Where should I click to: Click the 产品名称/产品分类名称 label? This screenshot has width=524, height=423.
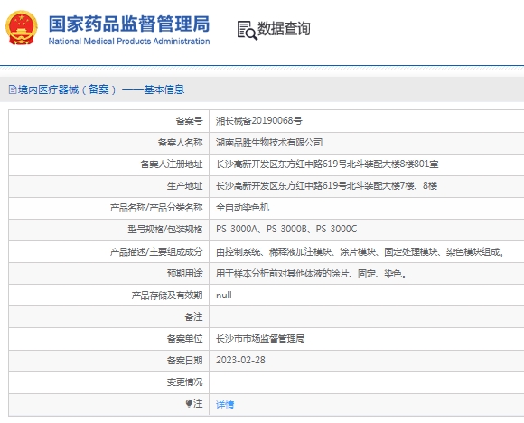tap(156, 208)
